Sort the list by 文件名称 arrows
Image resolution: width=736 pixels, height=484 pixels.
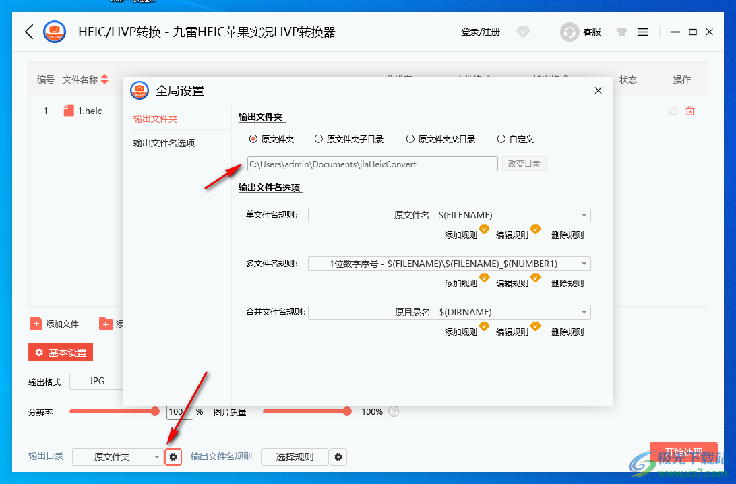click(104, 80)
